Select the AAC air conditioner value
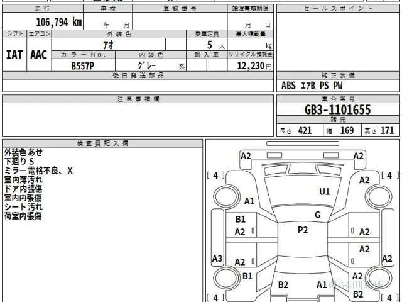 click(x=39, y=55)
